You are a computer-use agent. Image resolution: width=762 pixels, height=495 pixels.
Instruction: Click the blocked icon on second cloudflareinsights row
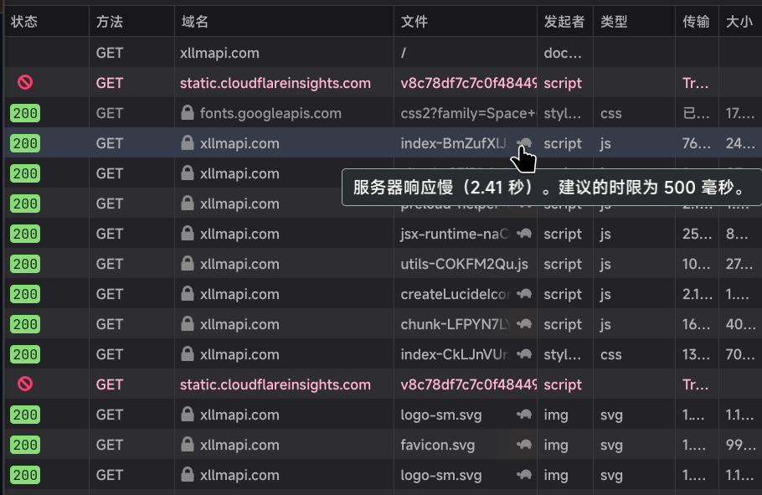[24, 384]
